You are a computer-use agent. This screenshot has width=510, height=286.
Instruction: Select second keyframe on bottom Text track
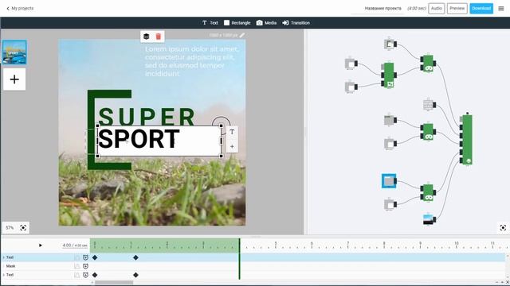[x=135, y=275]
